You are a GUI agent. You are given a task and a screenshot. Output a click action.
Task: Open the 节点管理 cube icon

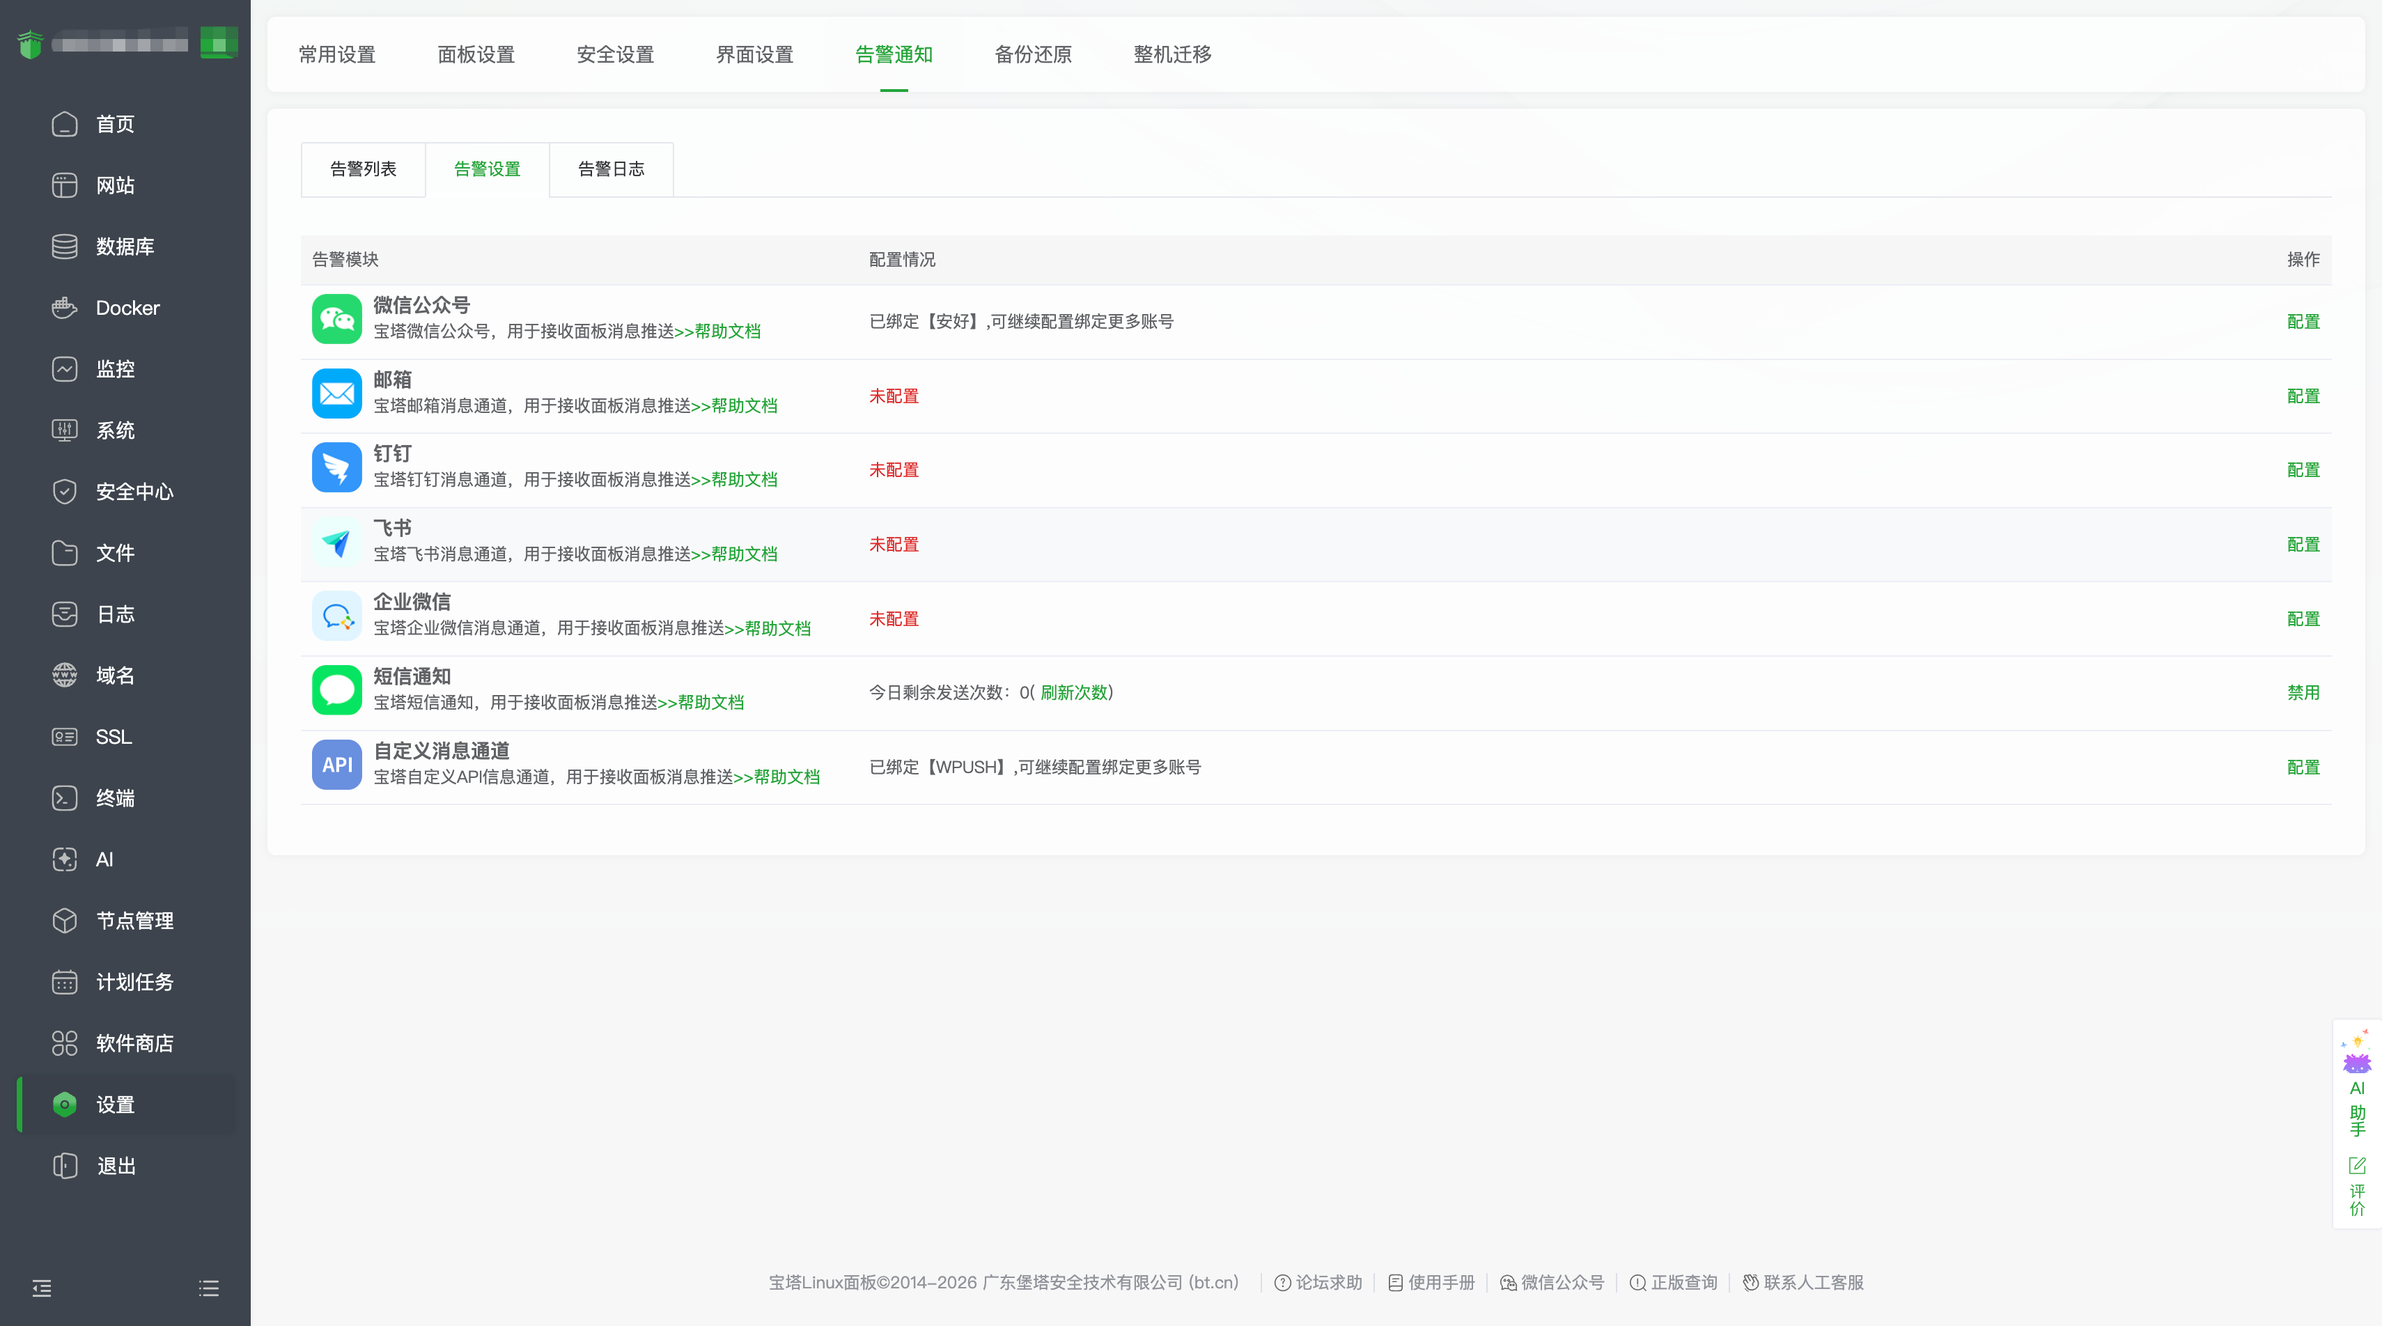click(65, 920)
